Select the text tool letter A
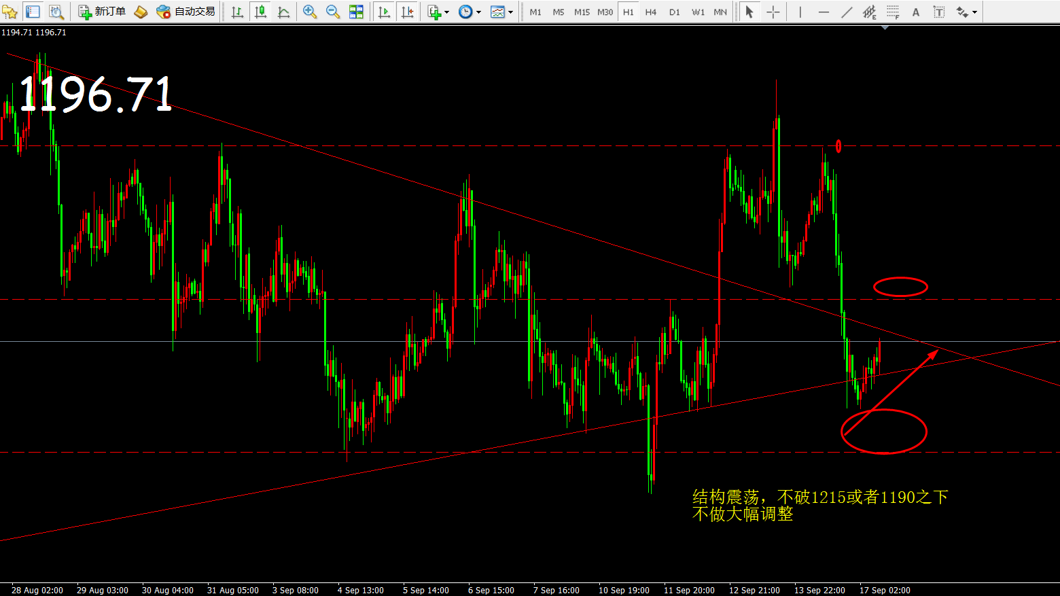Image resolution: width=1060 pixels, height=596 pixels. [x=916, y=12]
